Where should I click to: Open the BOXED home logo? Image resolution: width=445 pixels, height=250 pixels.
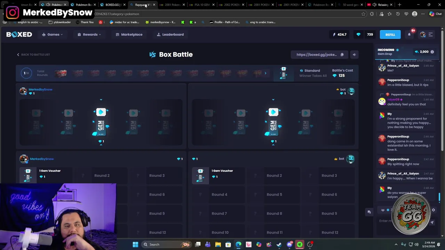(19, 34)
